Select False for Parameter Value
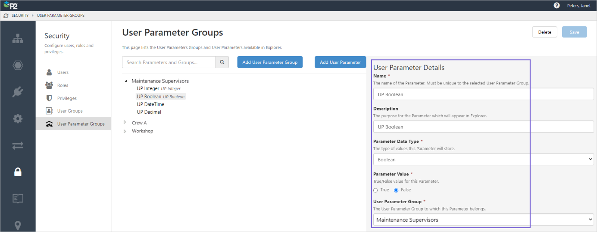 396,190
